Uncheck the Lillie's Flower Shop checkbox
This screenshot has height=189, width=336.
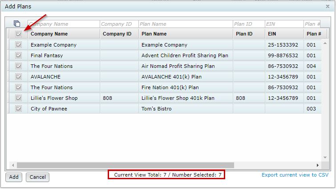point(18,98)
